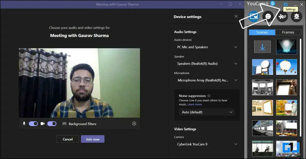Click the Cancel button

[68, 139]
